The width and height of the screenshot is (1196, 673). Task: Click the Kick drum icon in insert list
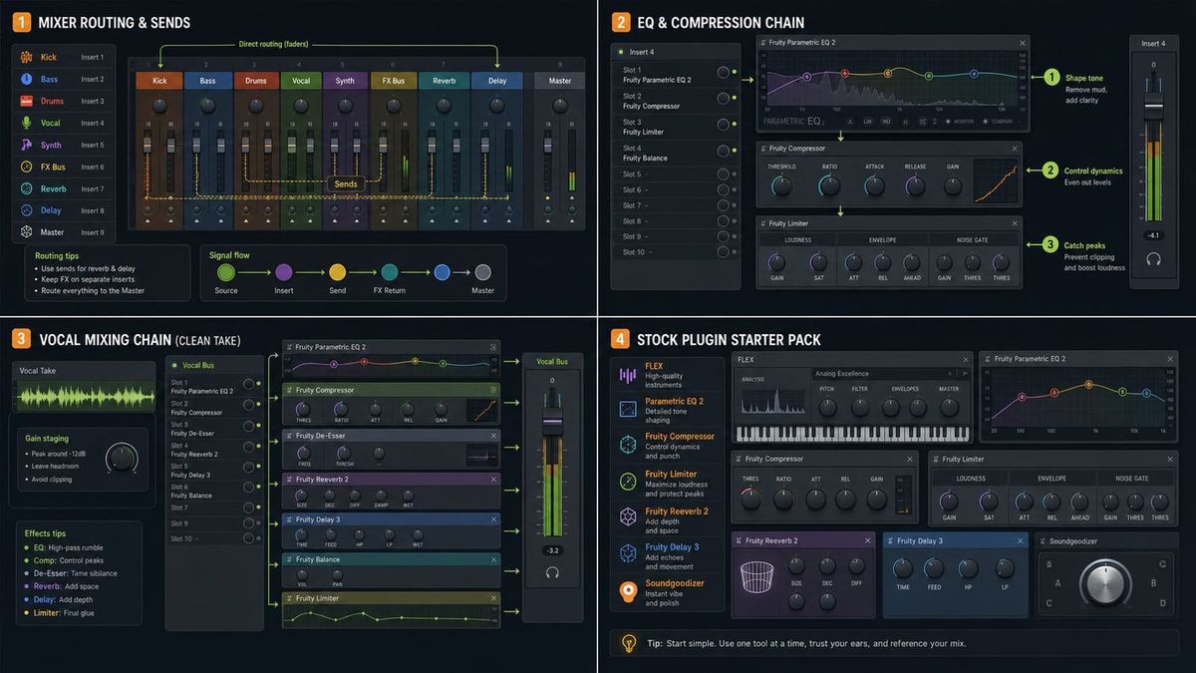tap(27, 57)
